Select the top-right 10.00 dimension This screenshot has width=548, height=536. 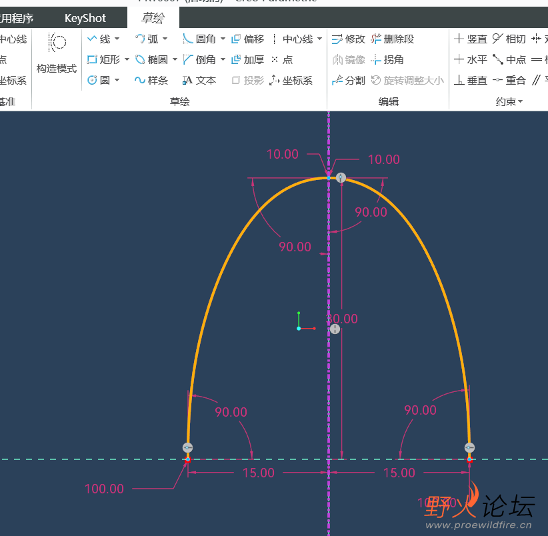click(384, 159)
